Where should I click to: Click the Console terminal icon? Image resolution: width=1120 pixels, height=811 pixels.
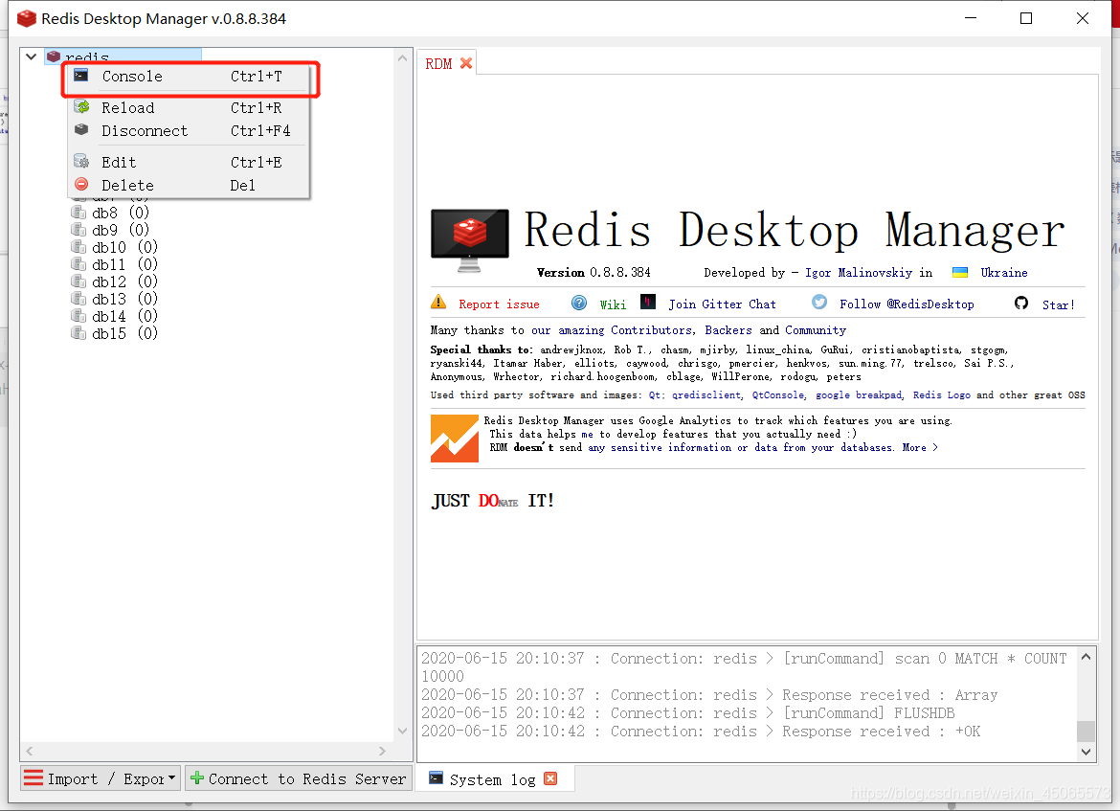click(x=81, y=76)
